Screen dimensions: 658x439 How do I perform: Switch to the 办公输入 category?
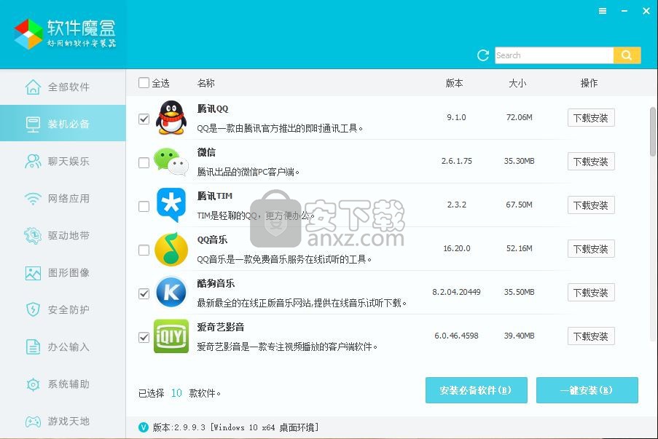point(63,347)
